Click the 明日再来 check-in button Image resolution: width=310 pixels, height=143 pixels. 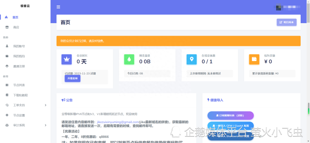pos(286,22)
